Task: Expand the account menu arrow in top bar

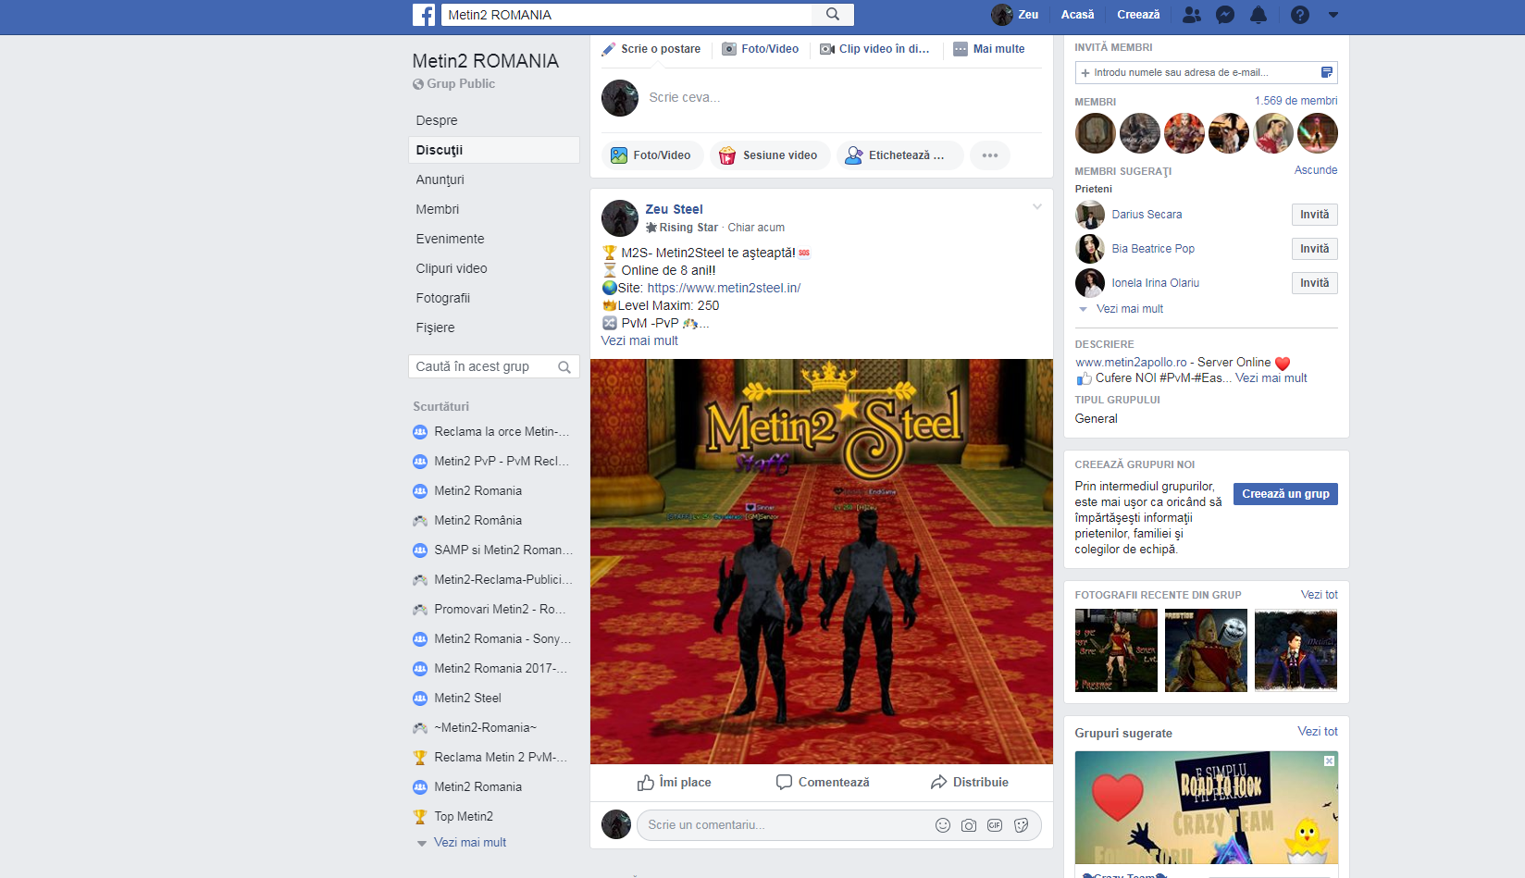Action: point(1333,15)
